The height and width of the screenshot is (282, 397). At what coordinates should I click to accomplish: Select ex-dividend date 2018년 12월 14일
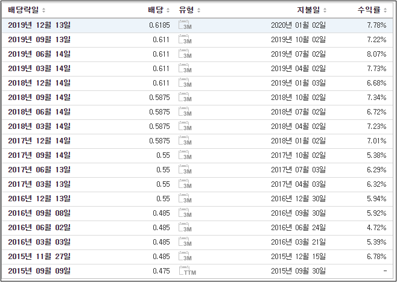click(x=39, y=83)
